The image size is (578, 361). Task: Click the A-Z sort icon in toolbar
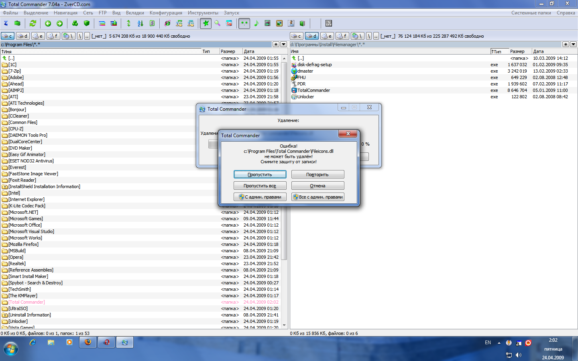tap(140, 23)
